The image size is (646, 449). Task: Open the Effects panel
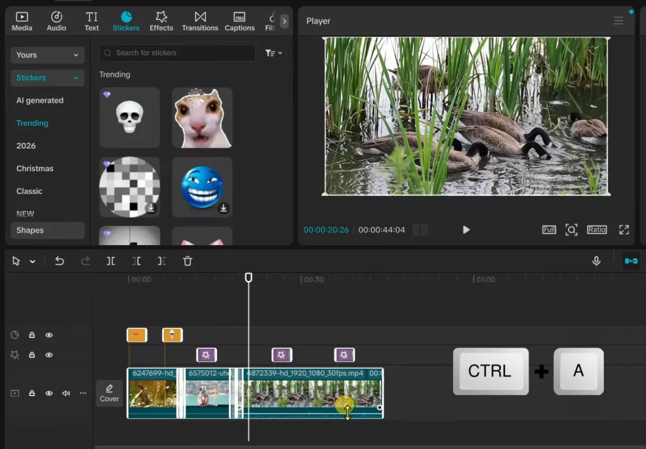[x=161, y=21]
